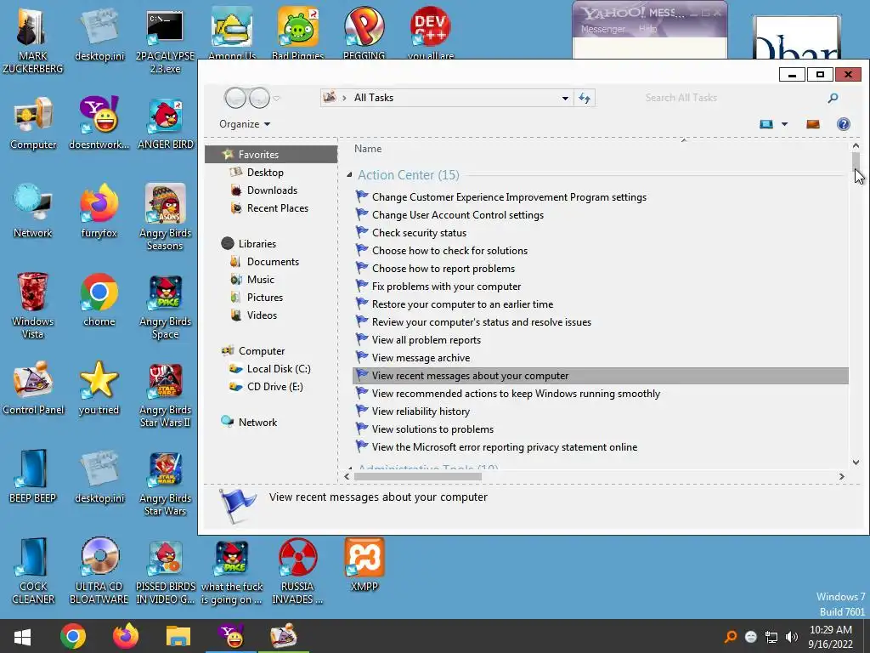This screenshot has height=653, width=870.
Task: Click the Help question mark icon
Action: pos(843,124)
